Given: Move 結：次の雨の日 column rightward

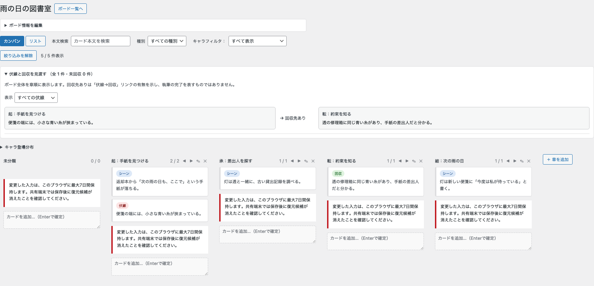Looking at the screenshot, I should [515, 161].
